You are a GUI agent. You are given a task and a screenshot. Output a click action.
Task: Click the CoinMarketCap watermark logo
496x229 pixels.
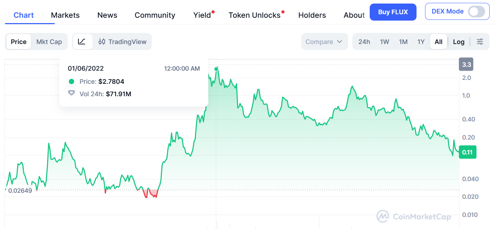[414, 217]
